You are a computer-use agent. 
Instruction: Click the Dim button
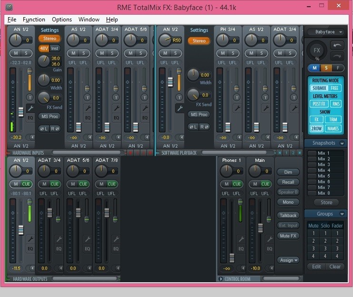point(288,172)
